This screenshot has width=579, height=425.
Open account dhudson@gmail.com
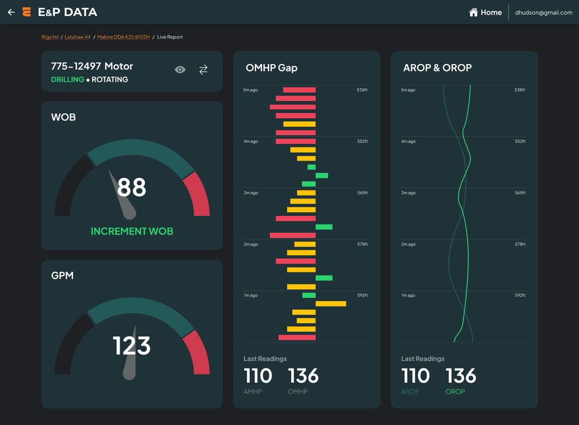pos(543,12)
